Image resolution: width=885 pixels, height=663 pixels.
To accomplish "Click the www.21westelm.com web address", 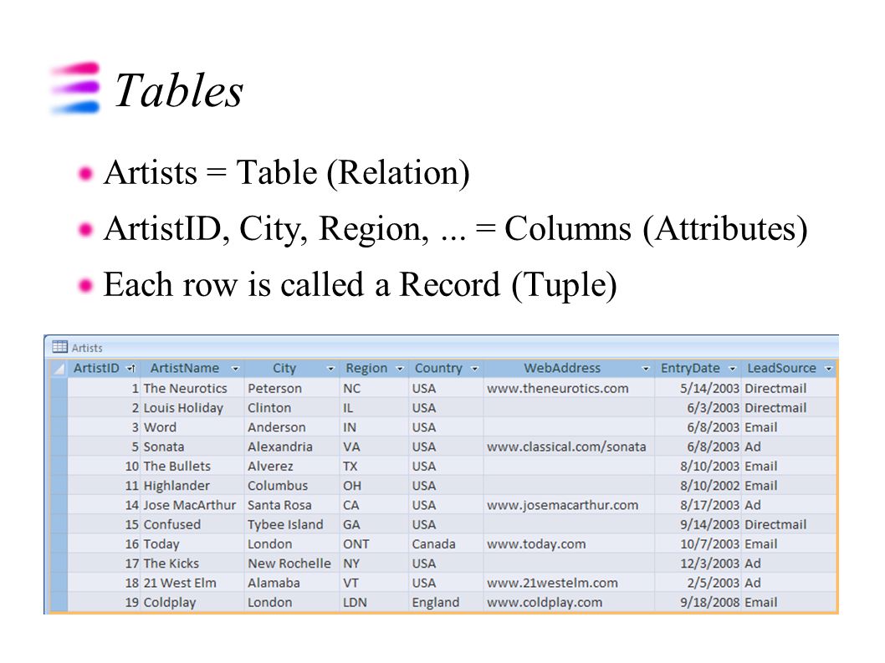I will point(552,583).
